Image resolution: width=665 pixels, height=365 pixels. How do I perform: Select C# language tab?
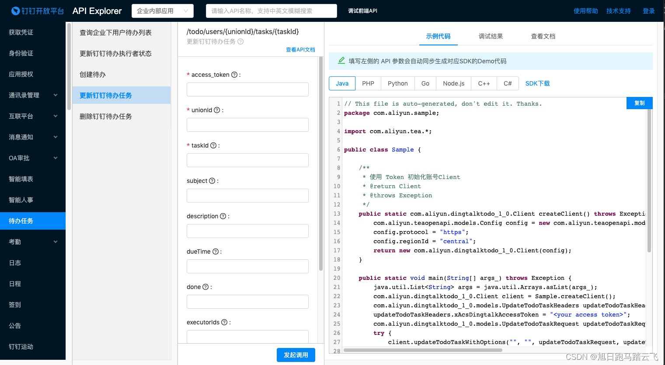pyautogui.click(x=508, y=83)
